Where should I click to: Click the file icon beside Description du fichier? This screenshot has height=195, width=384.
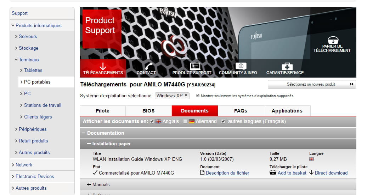click(x=202, y=172)
